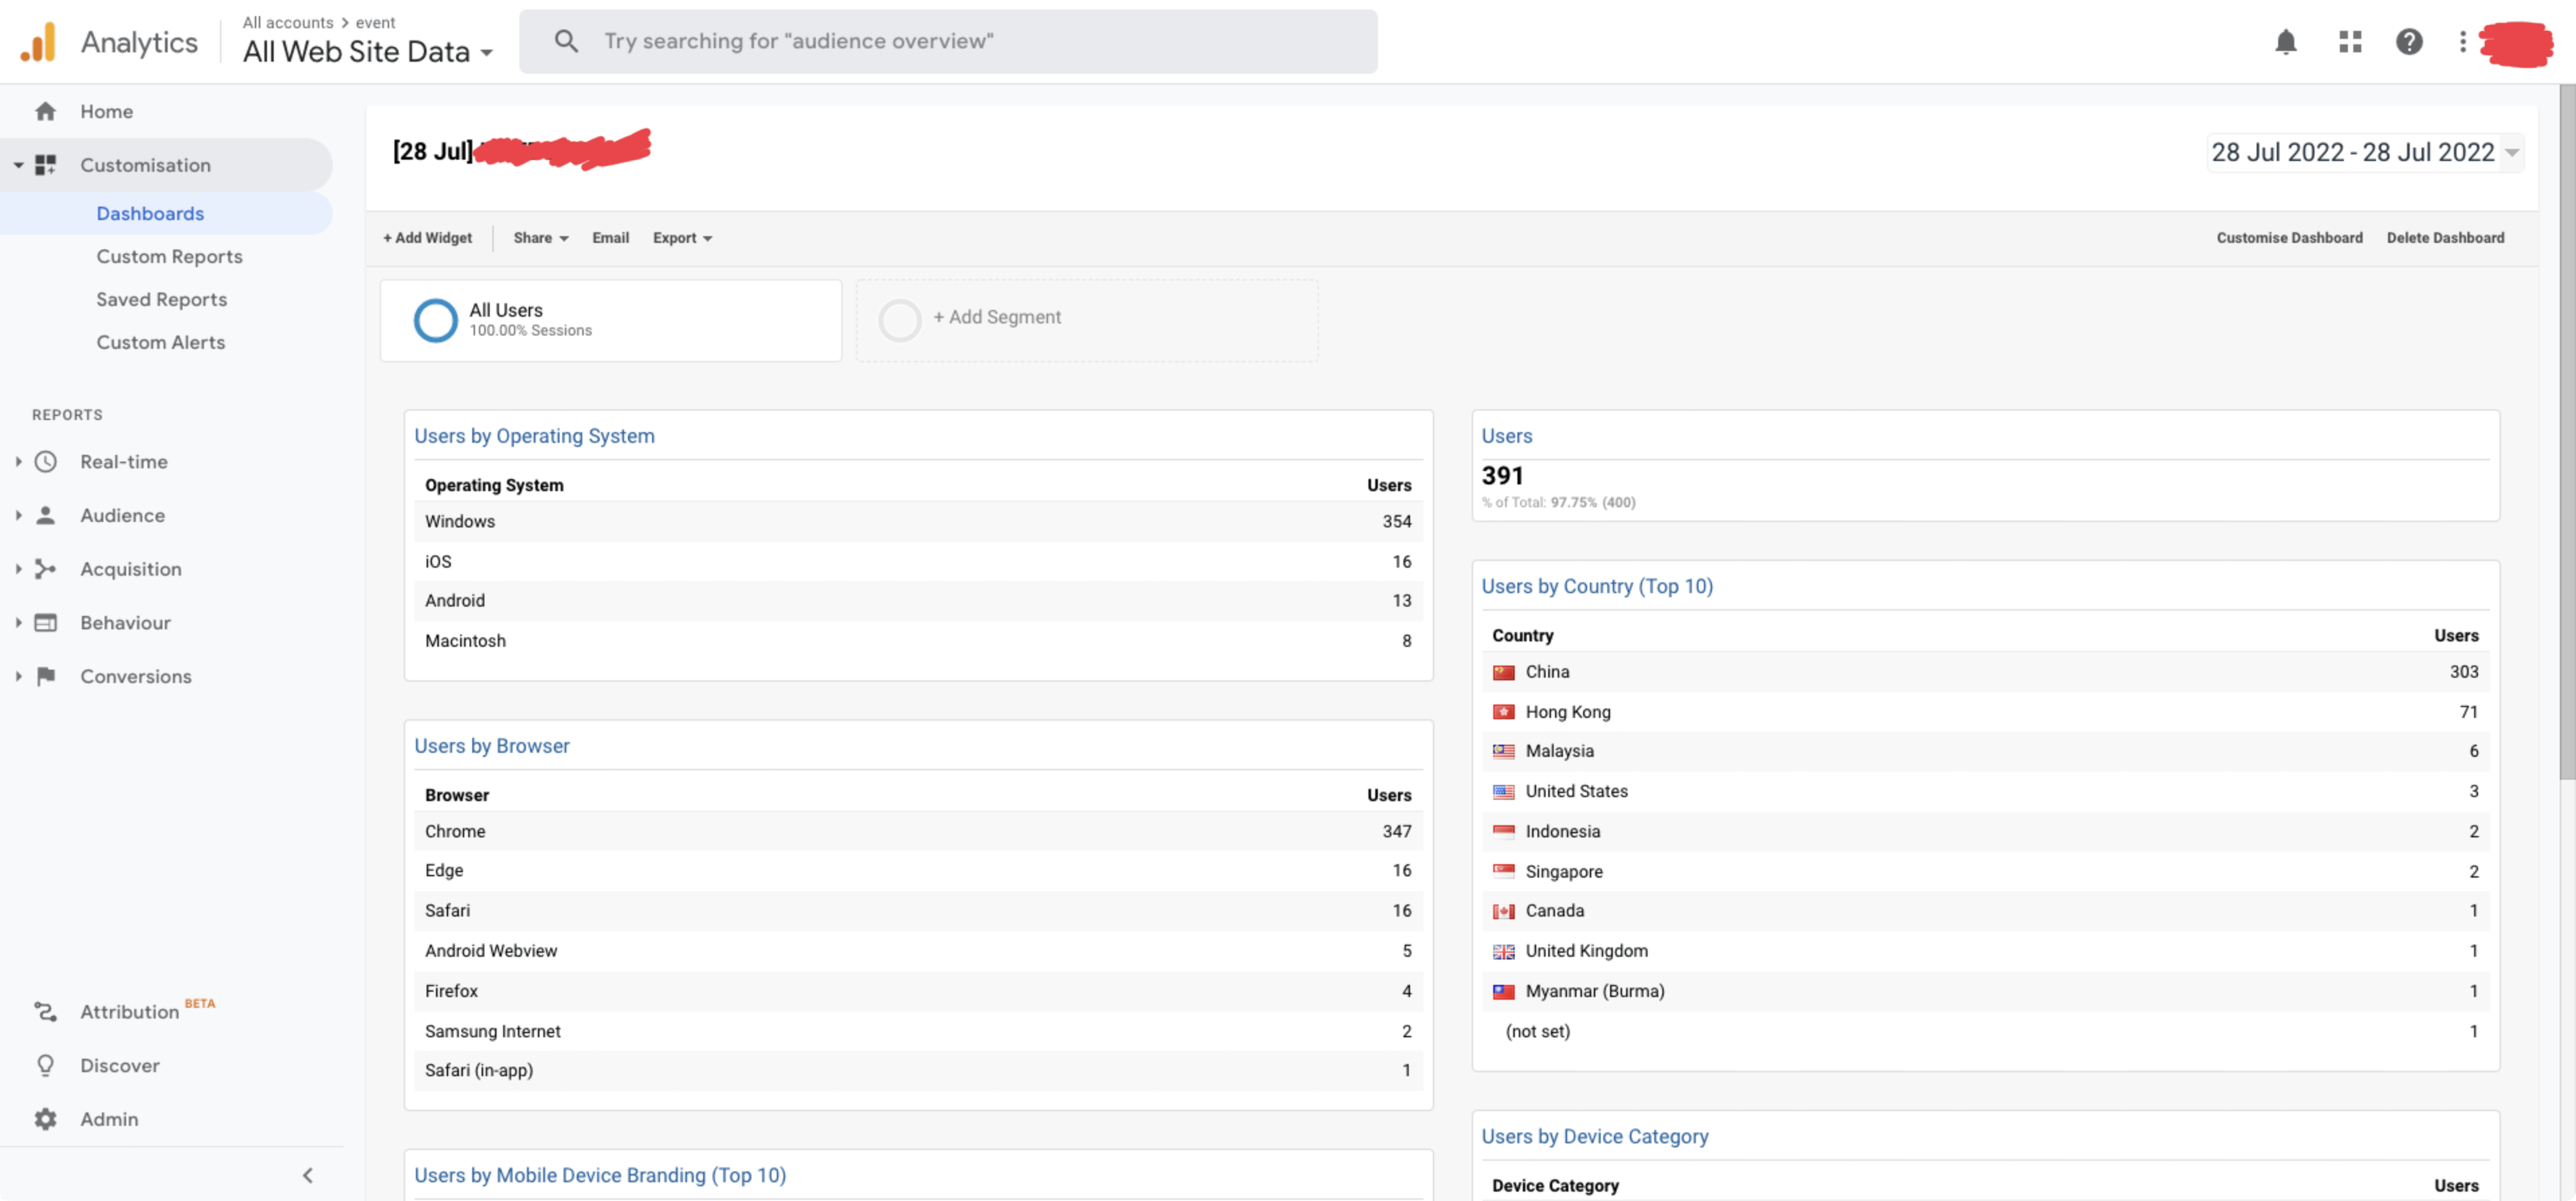The width and height of the screenshot is (2576, 1201).
Task: Click the notifications bell
Action: [x=2286, y=42]
